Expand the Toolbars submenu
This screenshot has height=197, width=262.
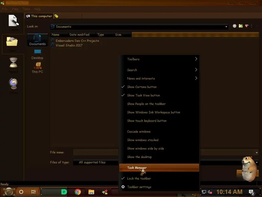pyautogui.click(x=159, y=59)
